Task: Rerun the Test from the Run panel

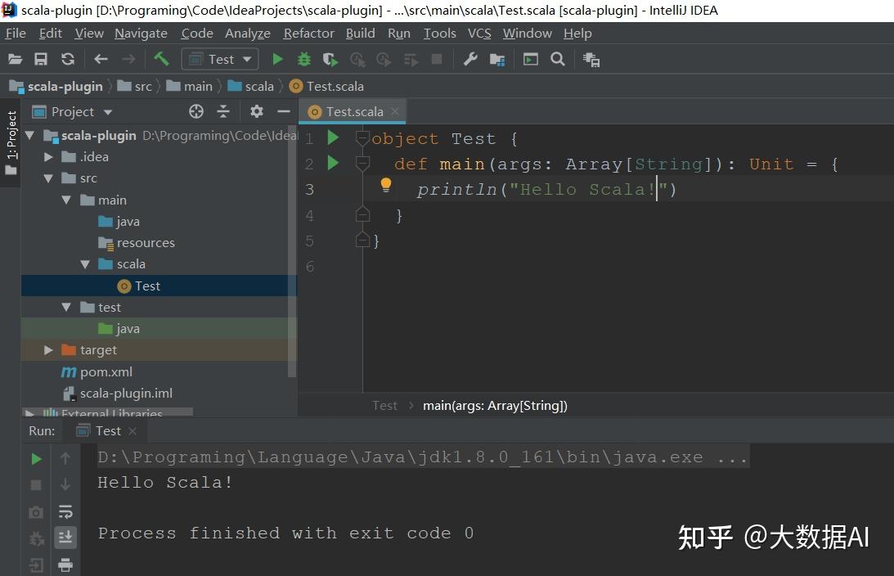Action: point(36,458)
